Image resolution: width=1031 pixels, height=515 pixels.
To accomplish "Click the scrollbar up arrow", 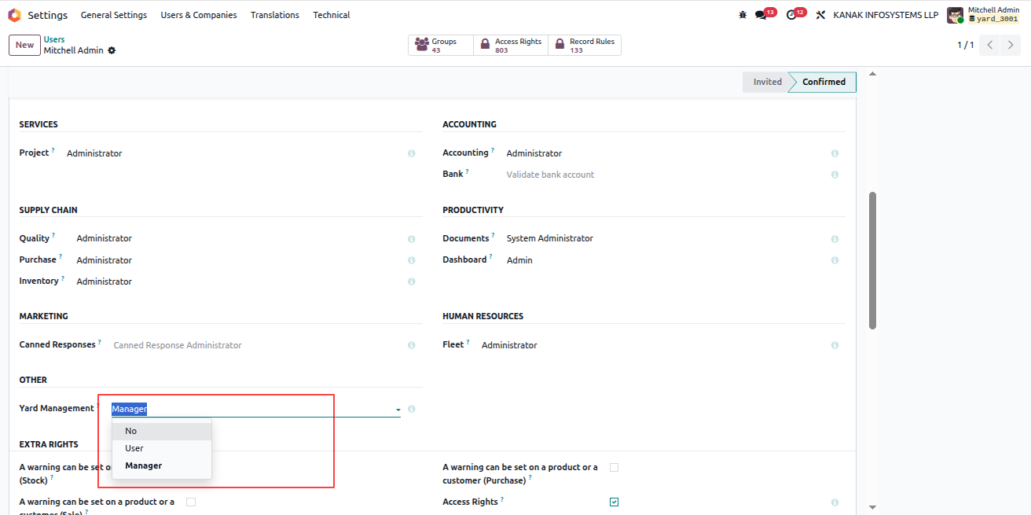I will point(872,74).
